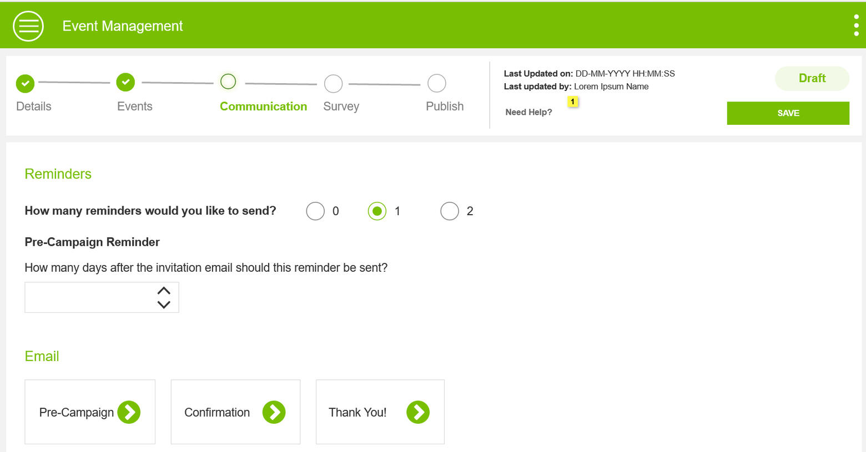The image size is (866, 452).
Task: Go to the Survey step
Action: pos(333,84)
